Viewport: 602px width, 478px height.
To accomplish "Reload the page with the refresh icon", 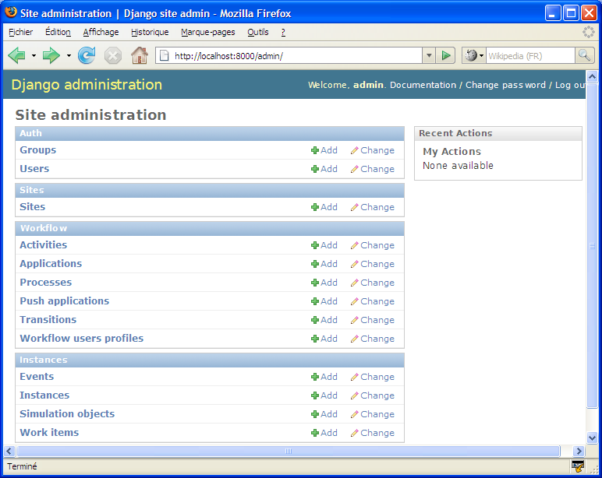I will pos(87,55).
